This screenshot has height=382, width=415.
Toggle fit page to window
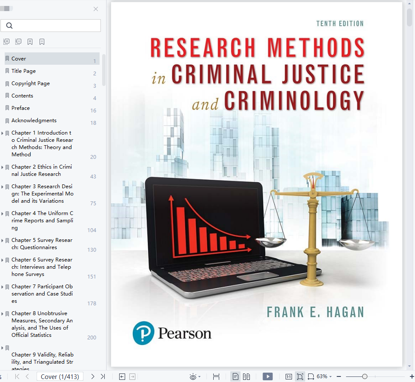coord(300,376)
